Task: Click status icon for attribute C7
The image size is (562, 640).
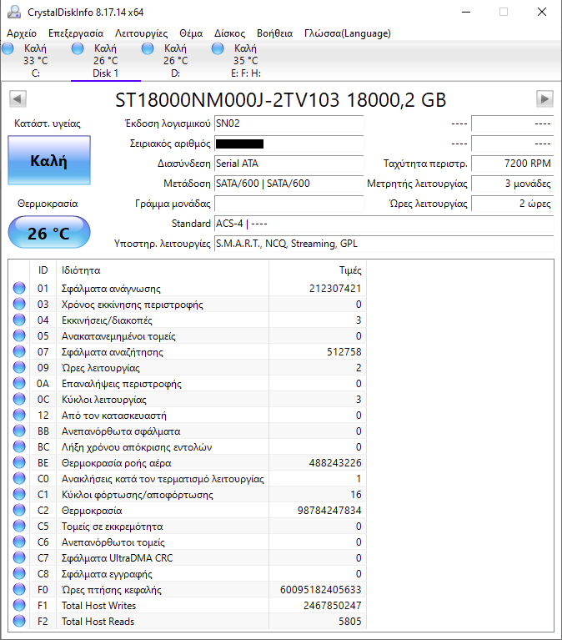Action: [x=19, y=557]
